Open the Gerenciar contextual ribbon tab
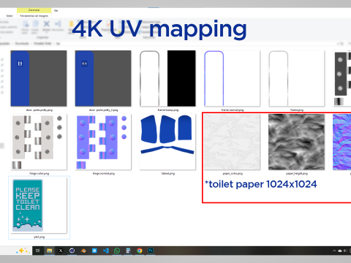351x263 pixels. click(x=34, y=10)
